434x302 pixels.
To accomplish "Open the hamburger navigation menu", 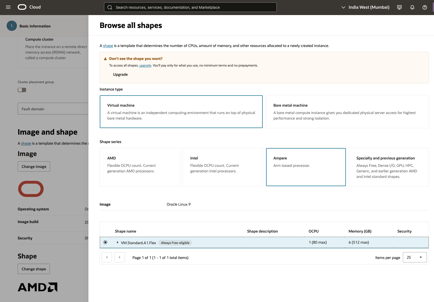I will pyautogui.click(x=8, y=7).
